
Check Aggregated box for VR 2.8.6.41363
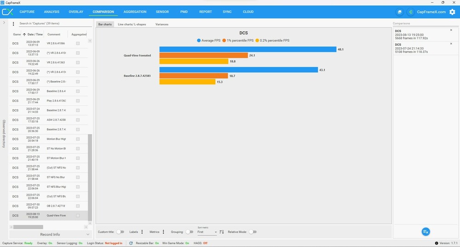(x=78, y=62)
